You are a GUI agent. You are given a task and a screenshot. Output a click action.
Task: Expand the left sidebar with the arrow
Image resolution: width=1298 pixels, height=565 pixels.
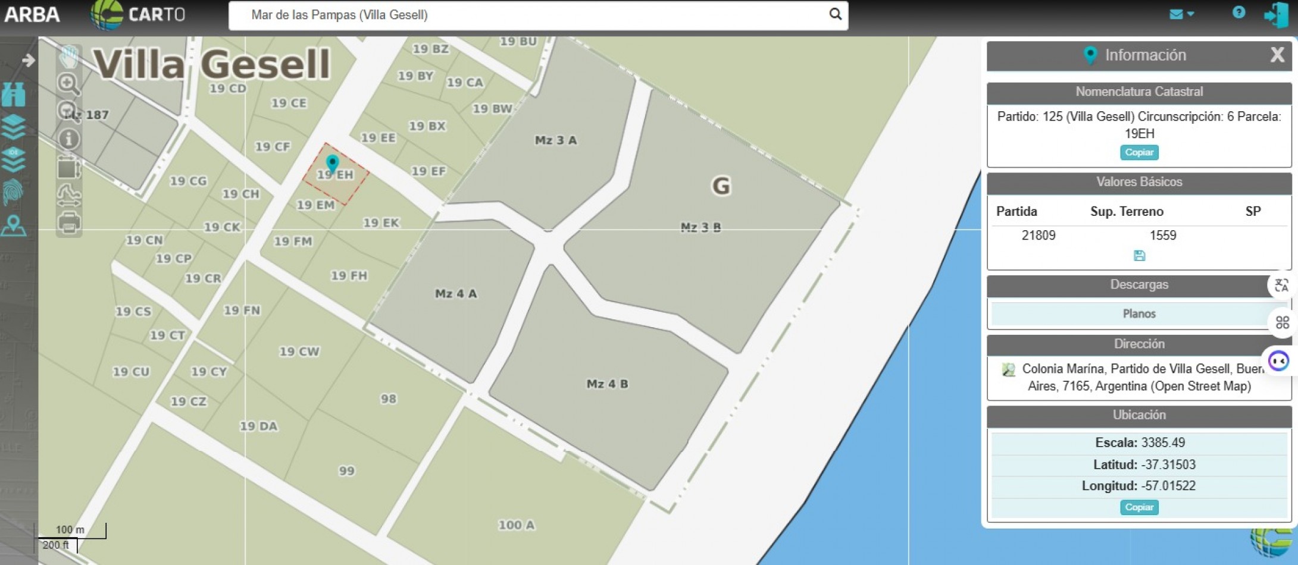[x=28, y=60]
